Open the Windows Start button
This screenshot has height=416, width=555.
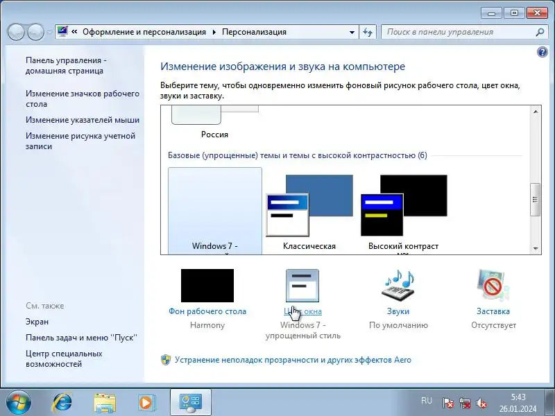tap(19, 403)
